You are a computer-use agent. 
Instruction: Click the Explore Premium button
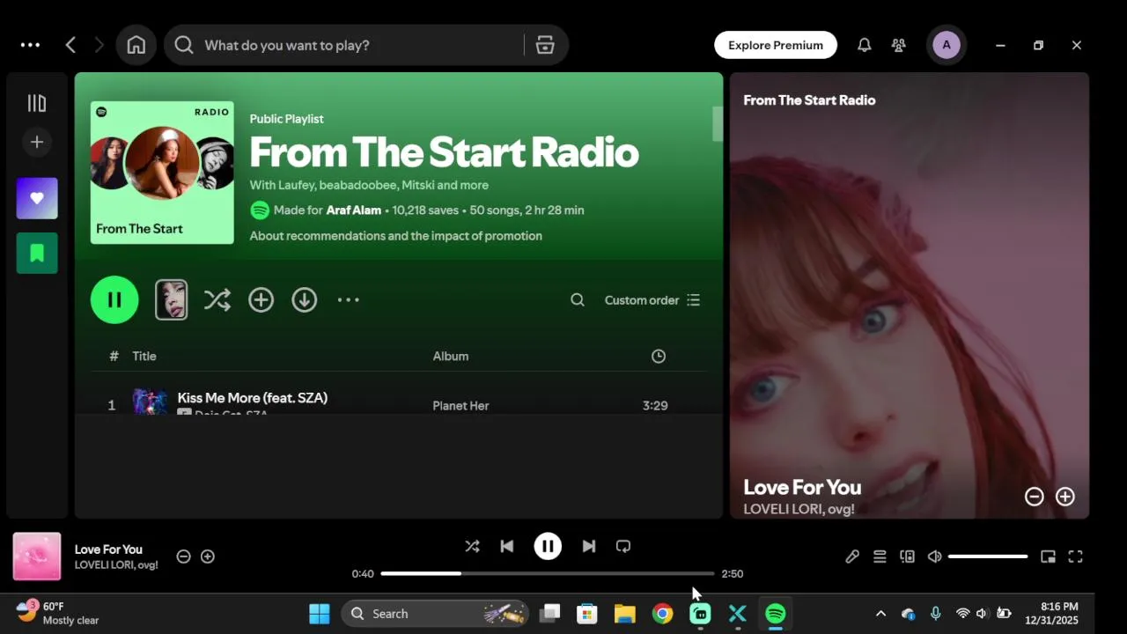point(776,45)
